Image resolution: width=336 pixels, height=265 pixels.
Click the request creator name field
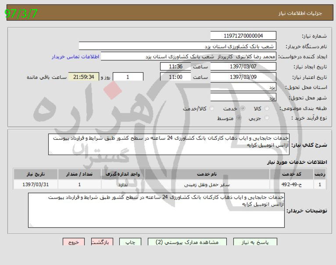click(x=188, y=57)
